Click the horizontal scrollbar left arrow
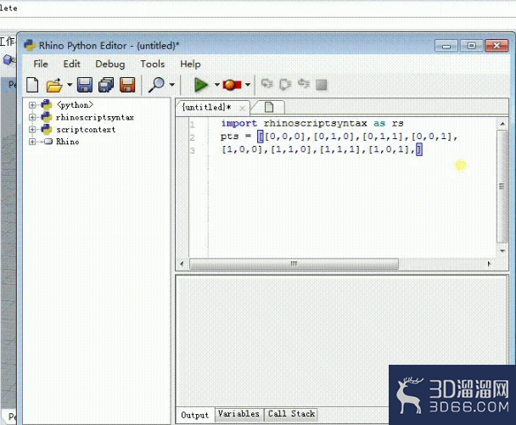This screenshot has width=516, height=425. coord(182,264)
